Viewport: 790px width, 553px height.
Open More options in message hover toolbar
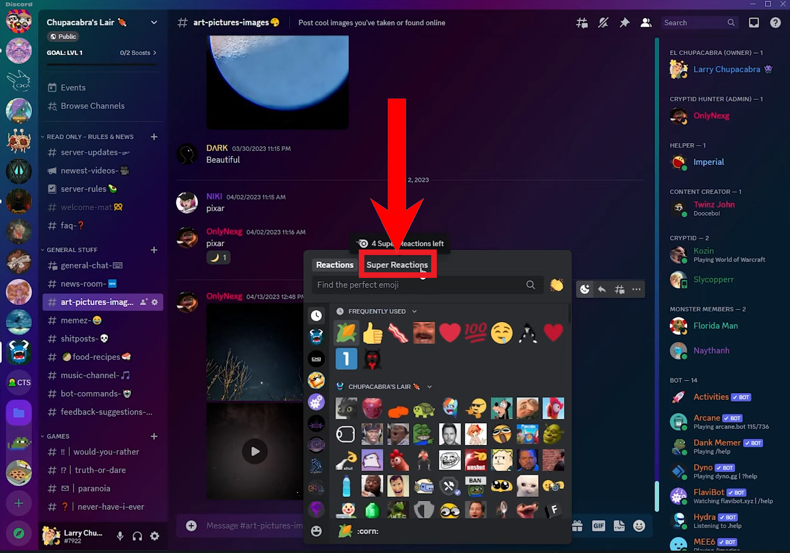[636, 290]
